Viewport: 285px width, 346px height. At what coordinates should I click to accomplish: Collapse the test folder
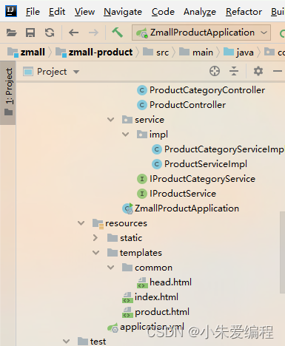pyautogui.click(x=66, y=342)
